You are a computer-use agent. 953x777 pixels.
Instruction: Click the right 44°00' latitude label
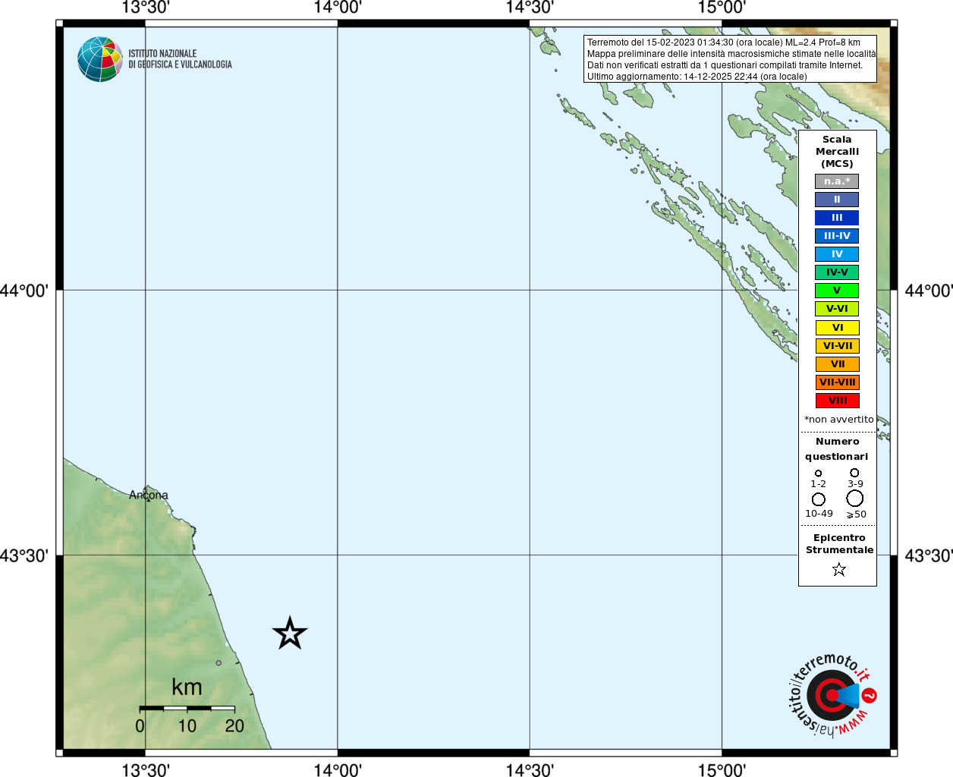[929, 291]
